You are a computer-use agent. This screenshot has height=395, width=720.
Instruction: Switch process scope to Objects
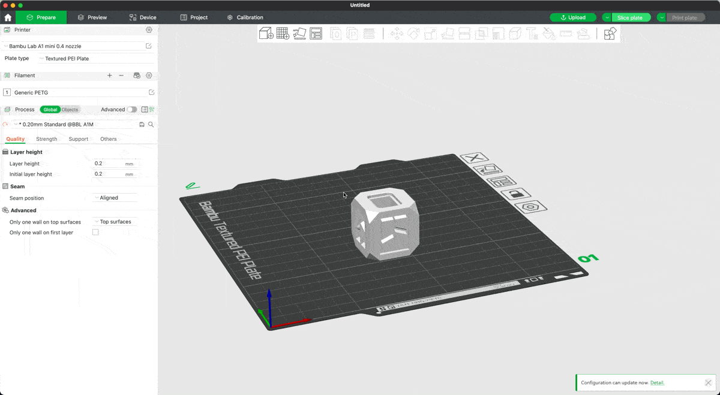[70, 110]
